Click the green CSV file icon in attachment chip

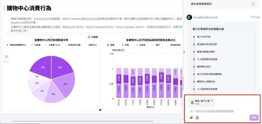[192, 102]
